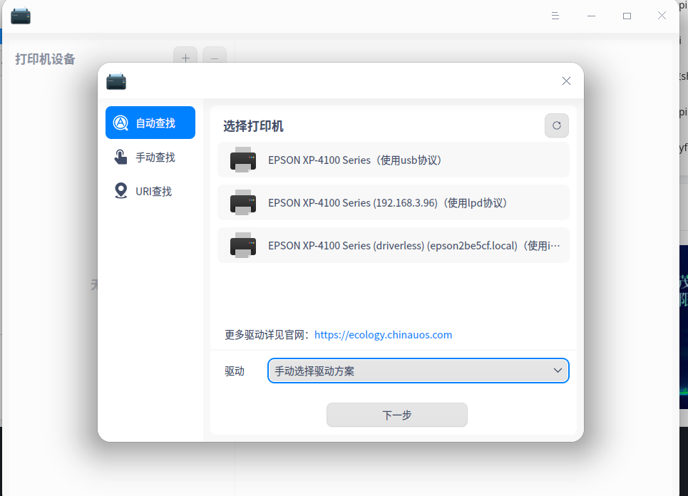Click the add printer plus button
This screenshot has width=688, height=496.
[x=185, y=58]
